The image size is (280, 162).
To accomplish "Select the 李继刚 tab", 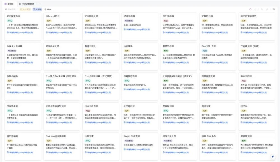I will tap(10, 4).
